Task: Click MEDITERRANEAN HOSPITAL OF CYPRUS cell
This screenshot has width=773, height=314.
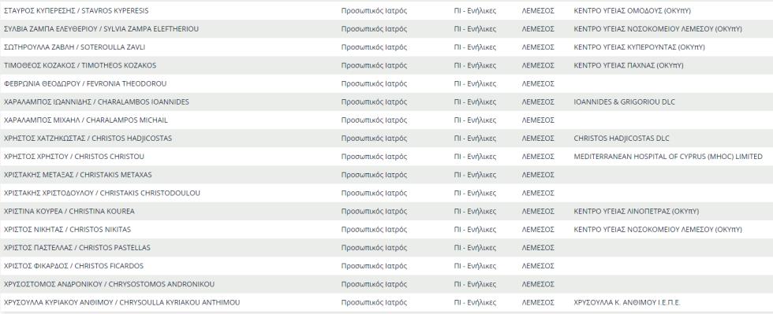Action: point(668,156)
